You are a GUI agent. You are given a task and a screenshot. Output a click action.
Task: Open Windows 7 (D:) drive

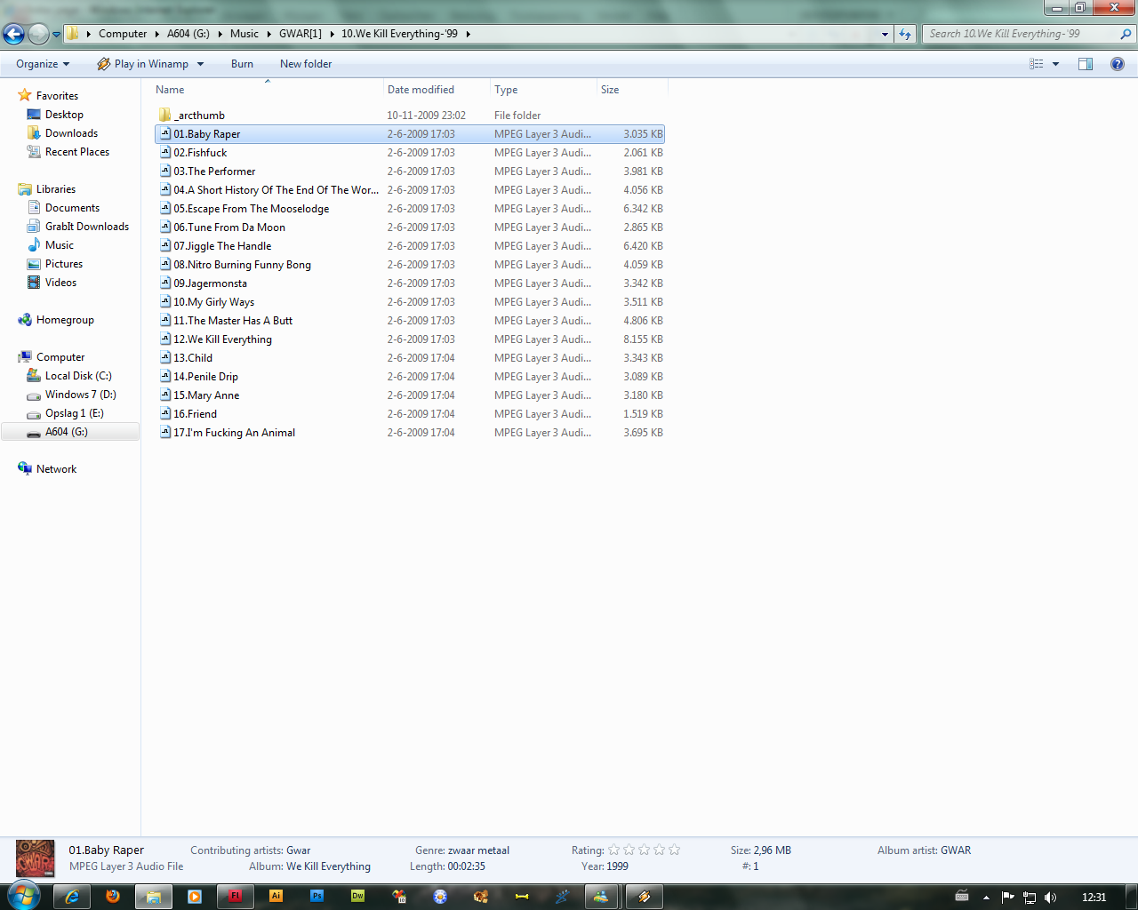[x=81, y=395]
